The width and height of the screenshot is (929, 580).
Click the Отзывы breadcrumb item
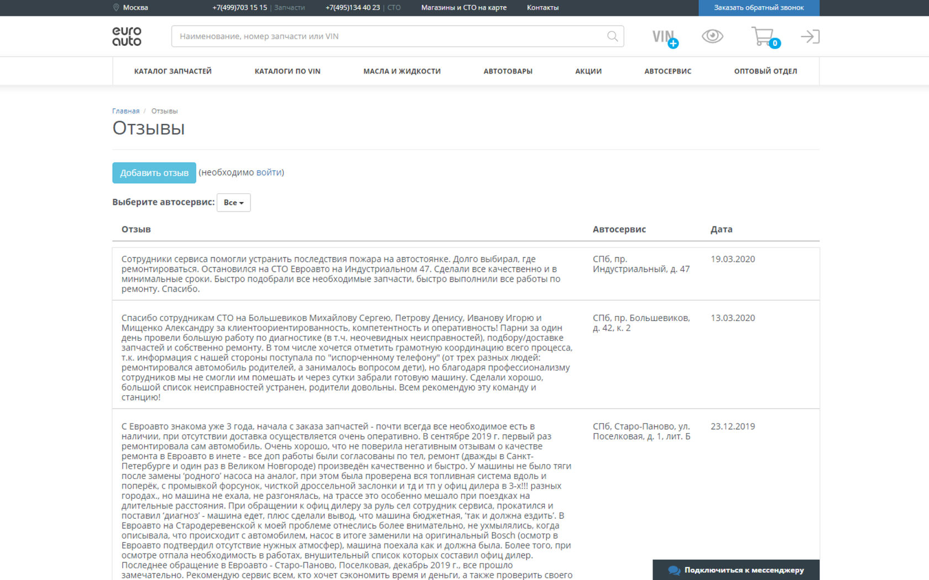164,111
